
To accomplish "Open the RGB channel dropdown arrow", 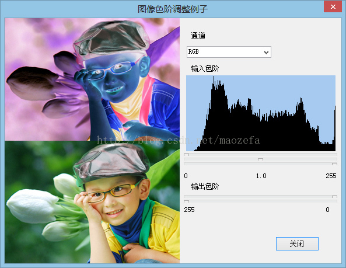I will (266, 53).
